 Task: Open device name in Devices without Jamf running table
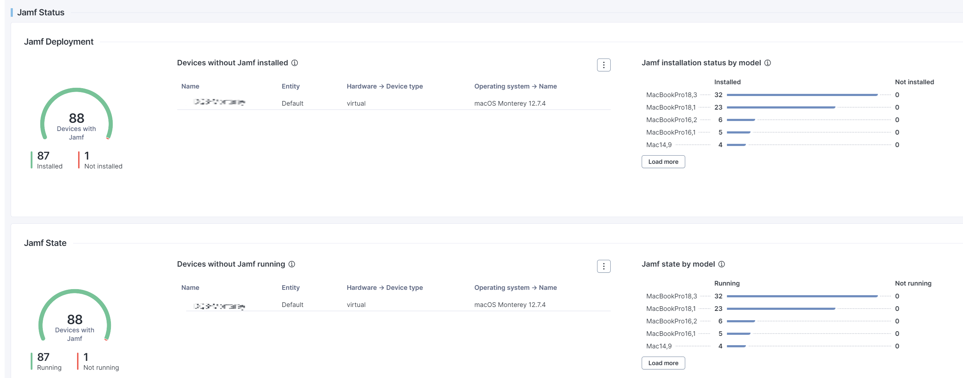219,306
